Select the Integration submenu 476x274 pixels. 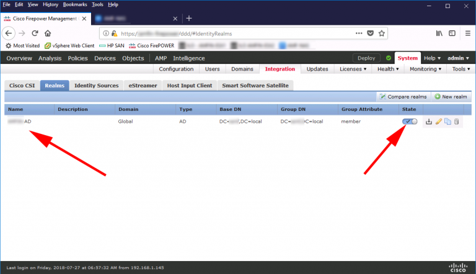pyautogui.click(x=280, y=69)
